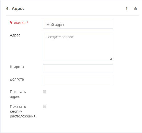
Task: Click the Широта label text
Action: (17, 67)
